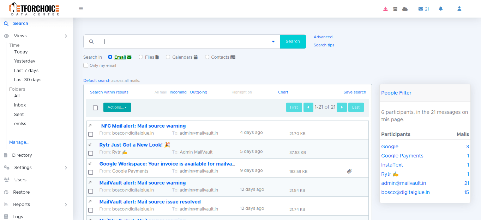The height and width of the screenshot is (220, 481).
Task: Tick the select-all checkbox beside Actions
Action: click(x=95, y=108)
